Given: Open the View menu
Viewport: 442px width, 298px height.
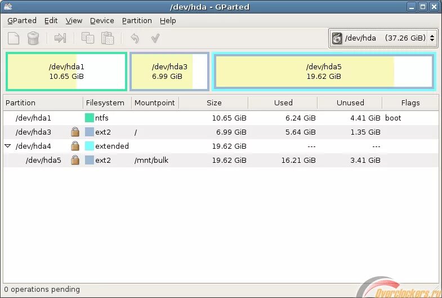Looking at the screenshot, I should tap(74, 21).
